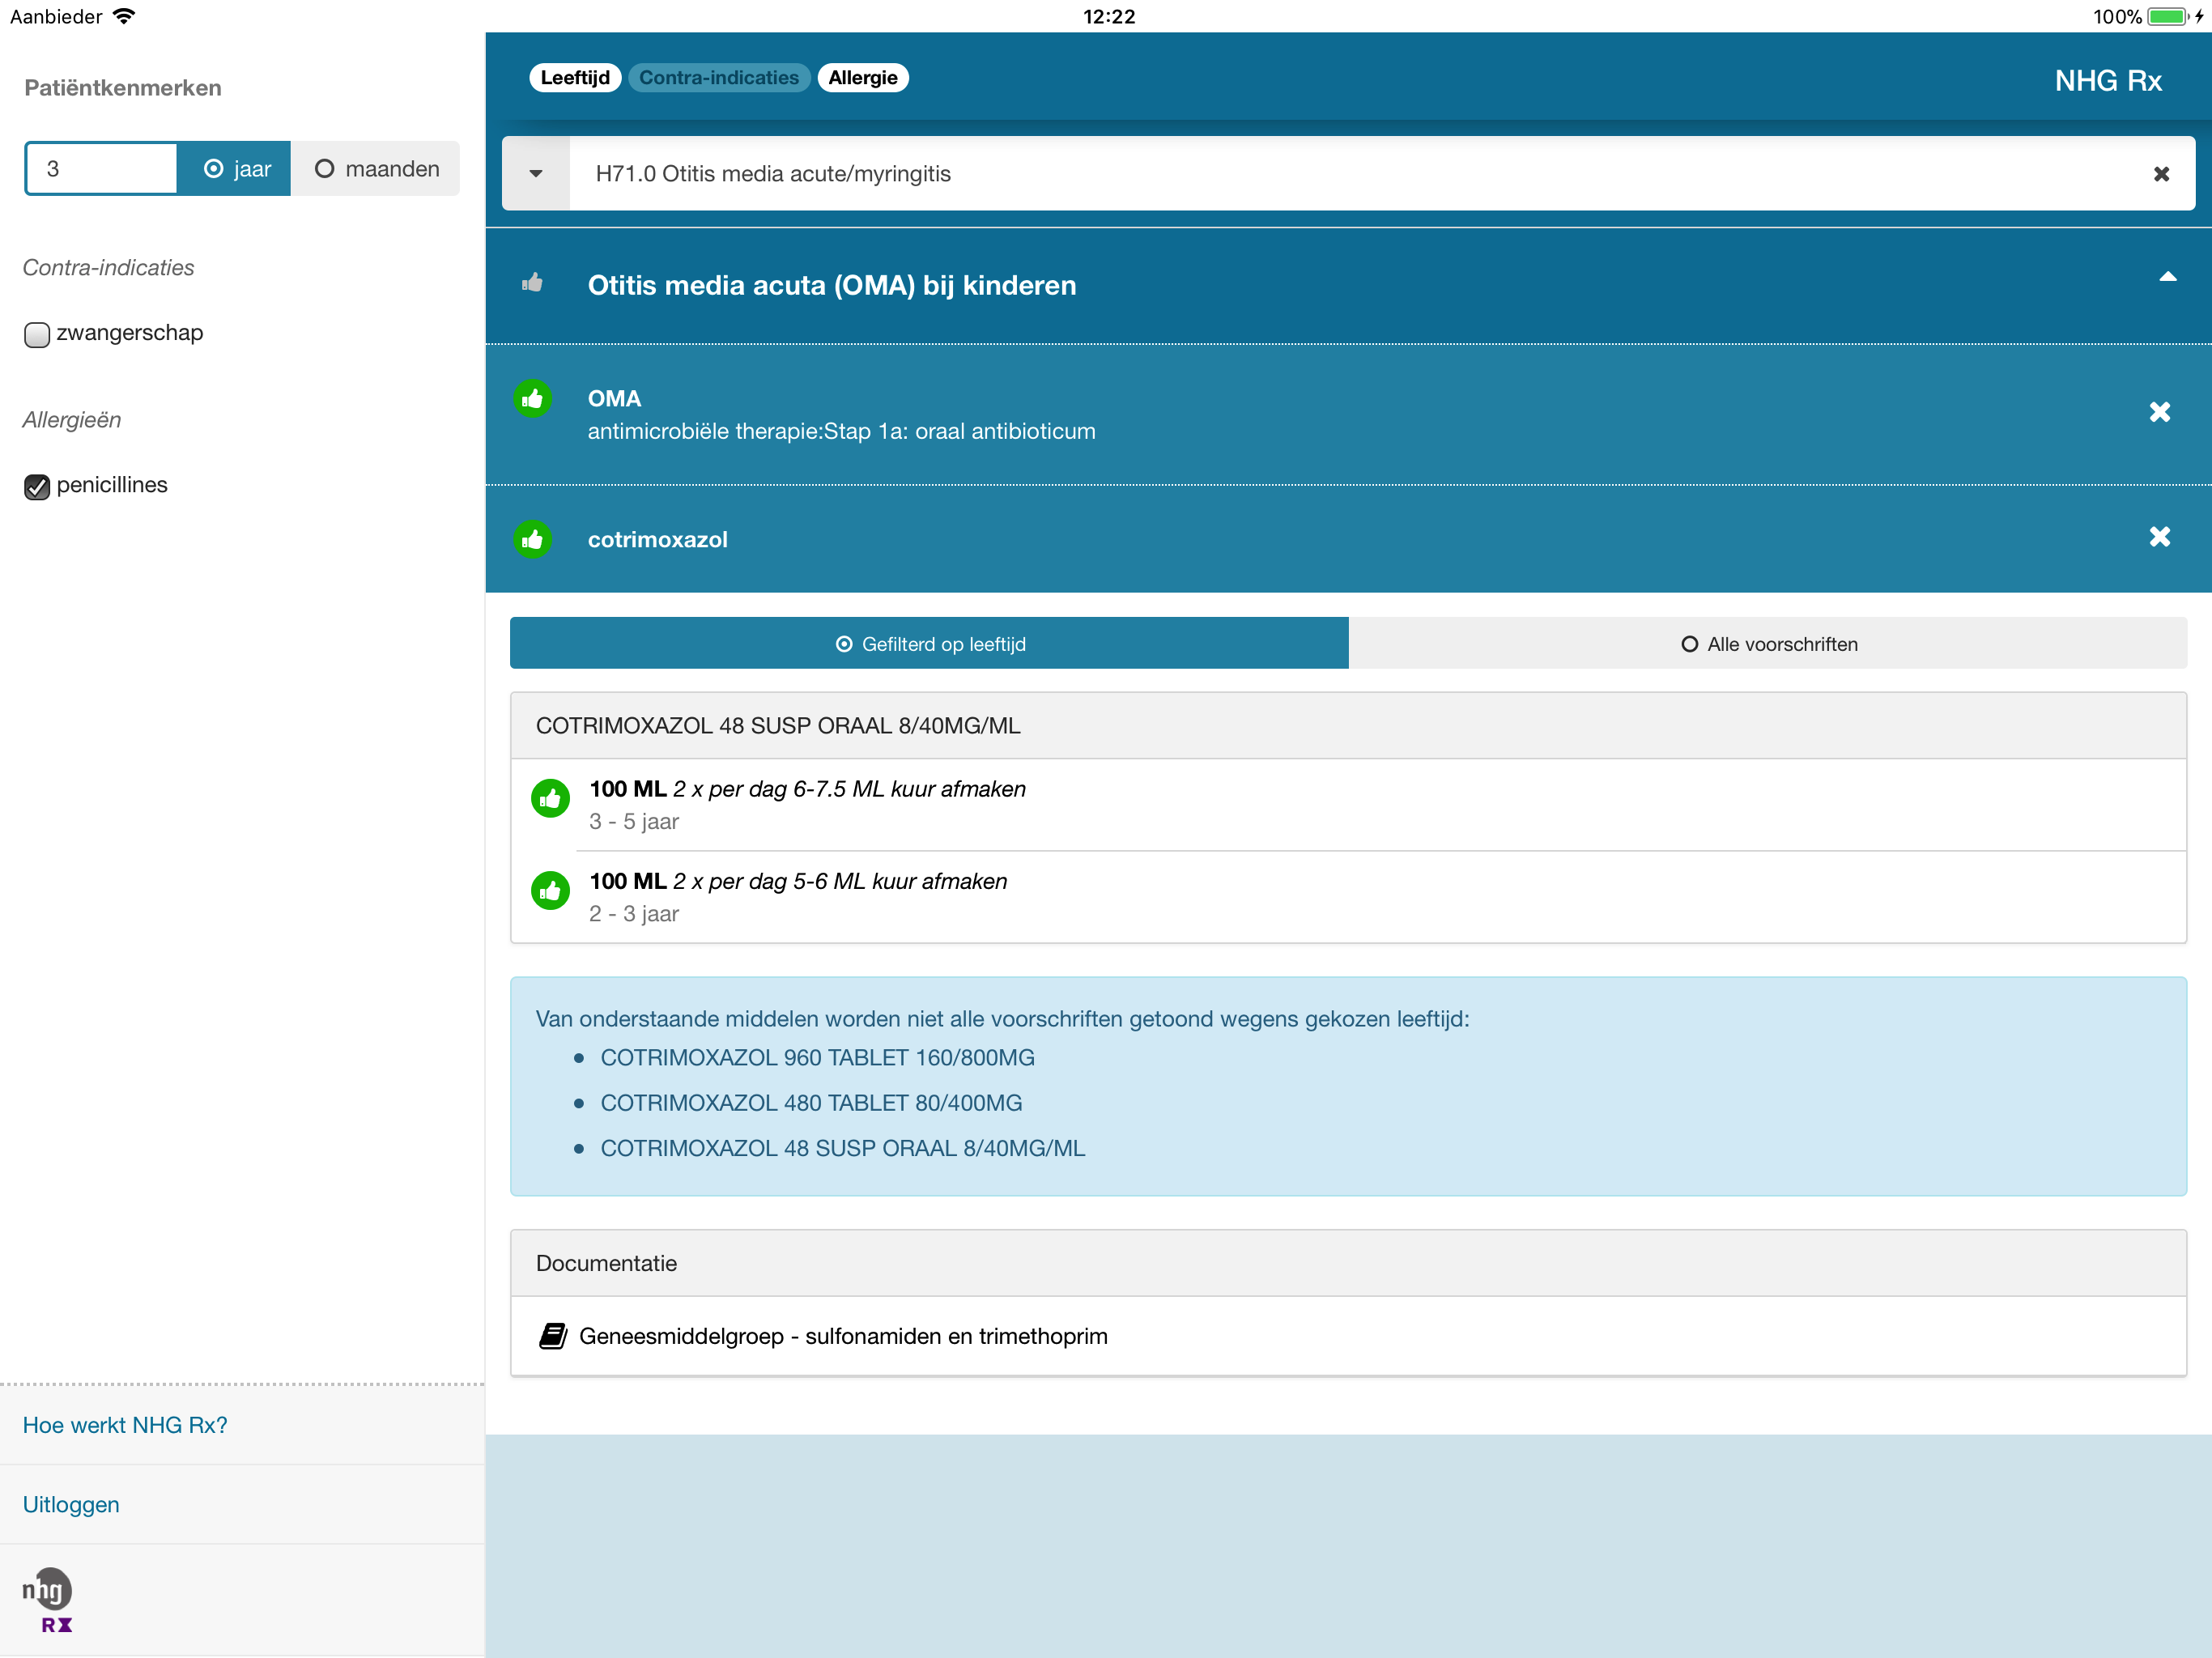The width and height of the screenshot is (2212, 1658).
Task: Click thumbs-up icon for 3 - 5 jaar prescription
Action: point(550,798)
